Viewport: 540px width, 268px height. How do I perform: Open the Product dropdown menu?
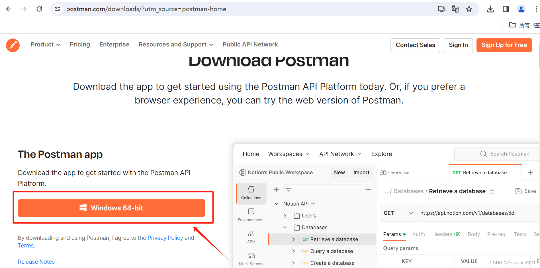(46, 44)
